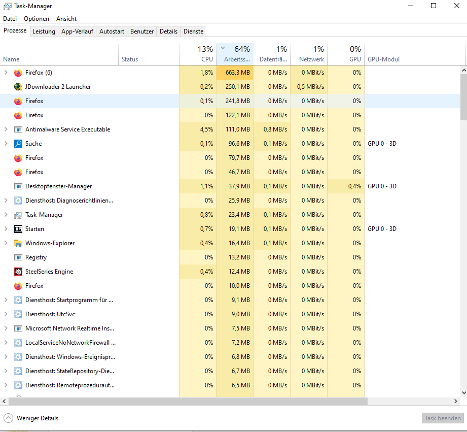Click the Diensthost: UtcSvc gear icon

(x=18, y=314)
